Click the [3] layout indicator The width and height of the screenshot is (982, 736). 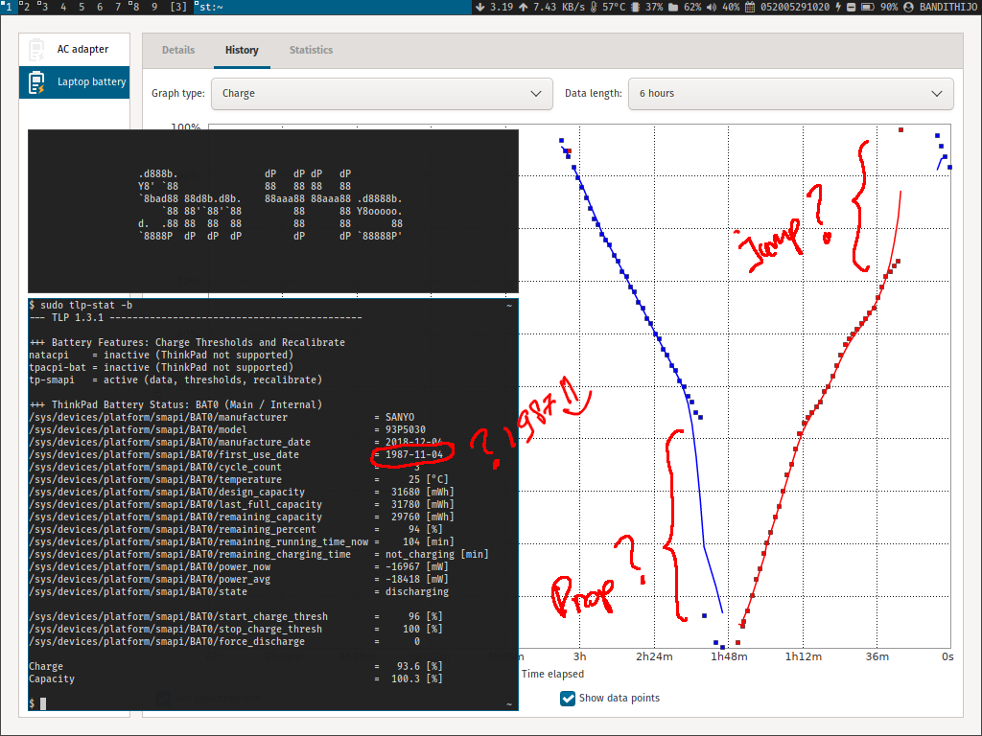[x=178, y=7]
